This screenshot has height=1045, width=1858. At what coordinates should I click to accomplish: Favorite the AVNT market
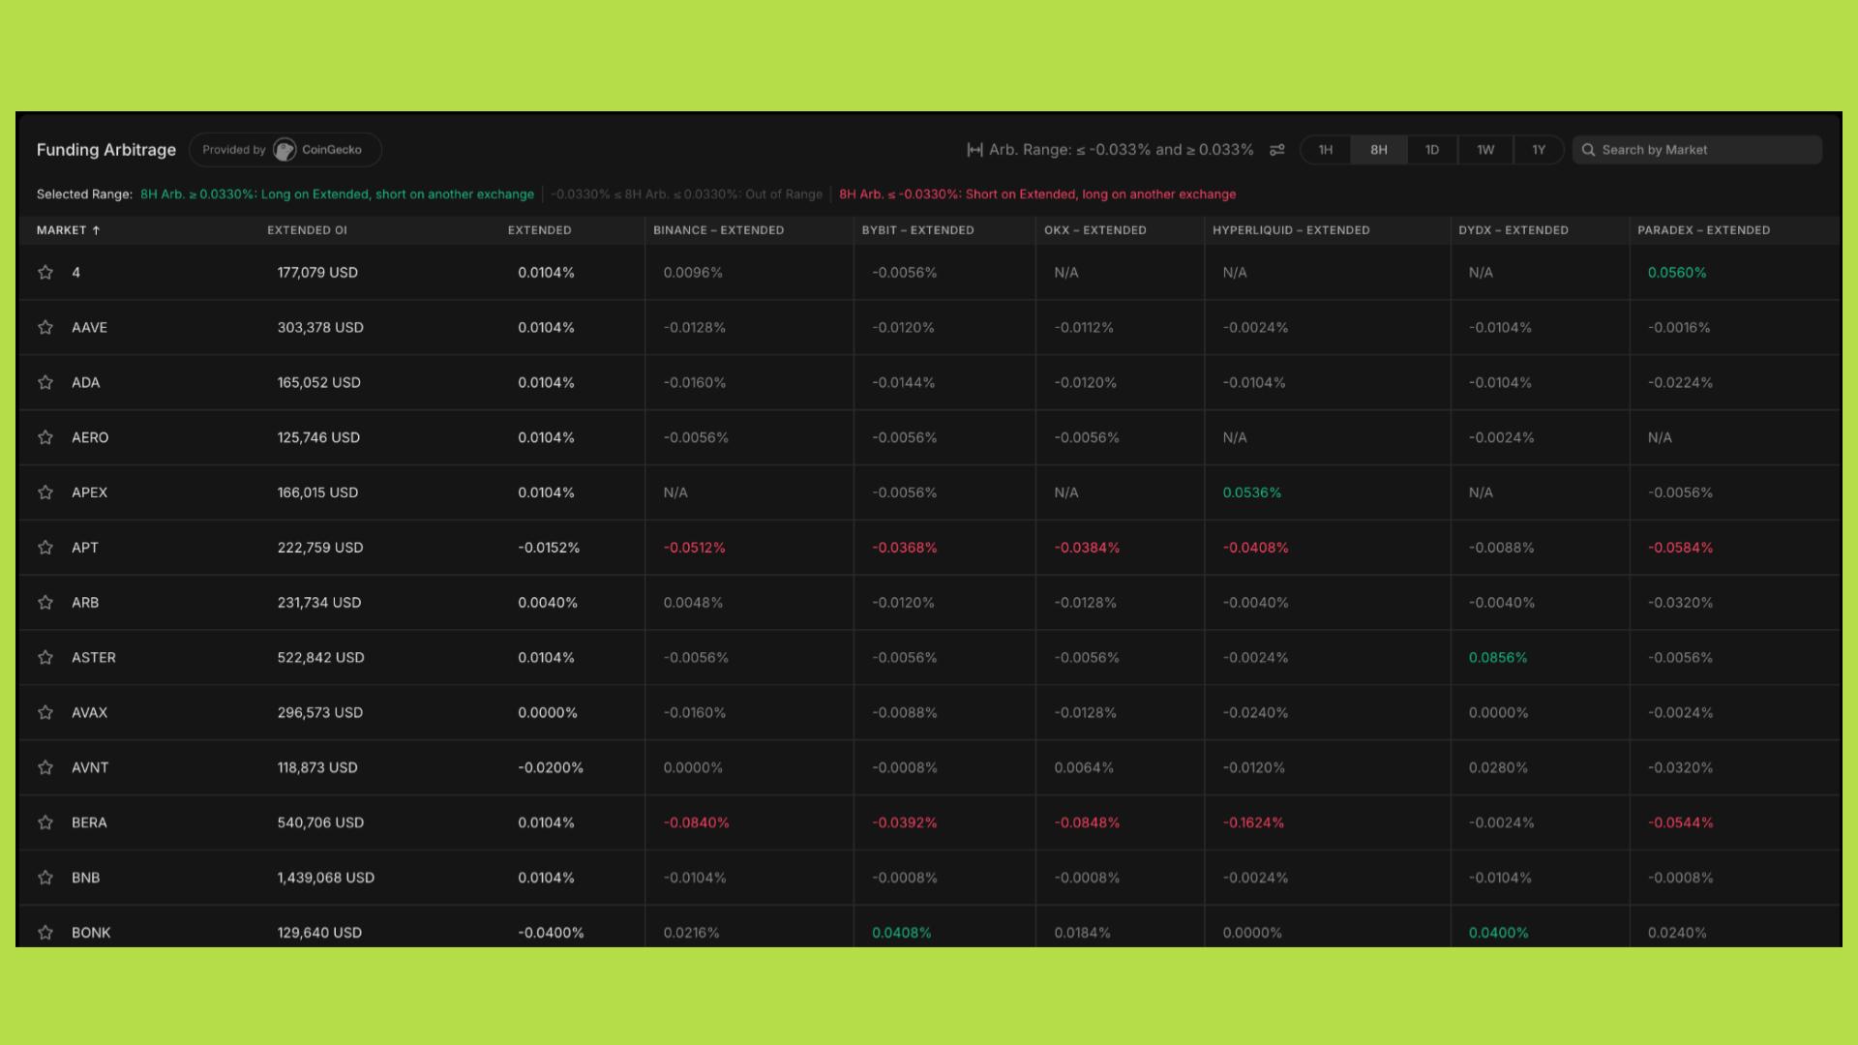(45, 767)
